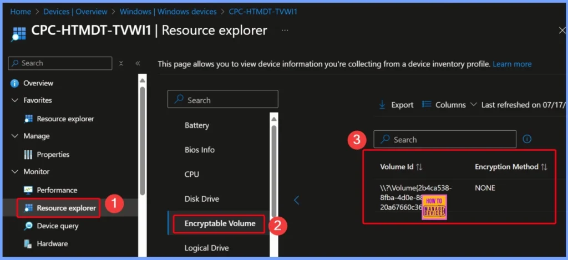Focus the results table Search field
Viewport: 568px width, 260px height.
445,139
